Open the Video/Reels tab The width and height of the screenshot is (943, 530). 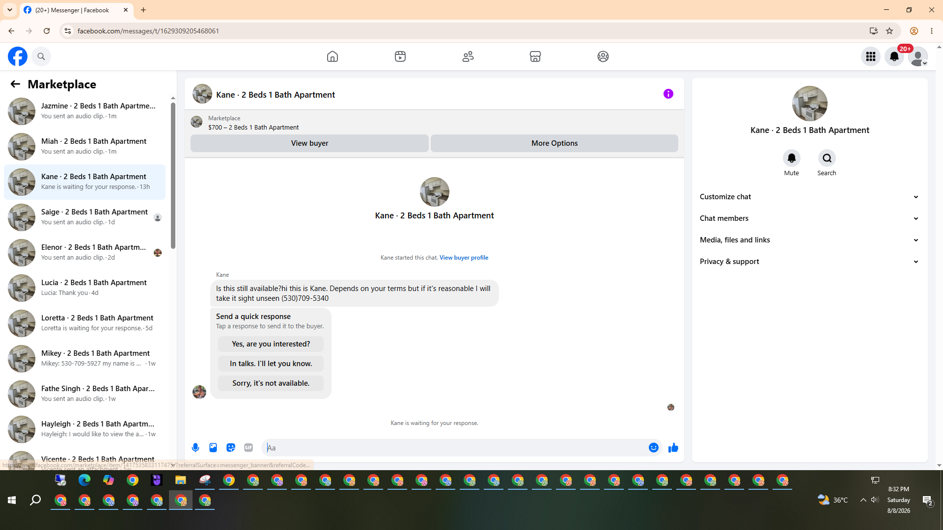click(400, 56)
